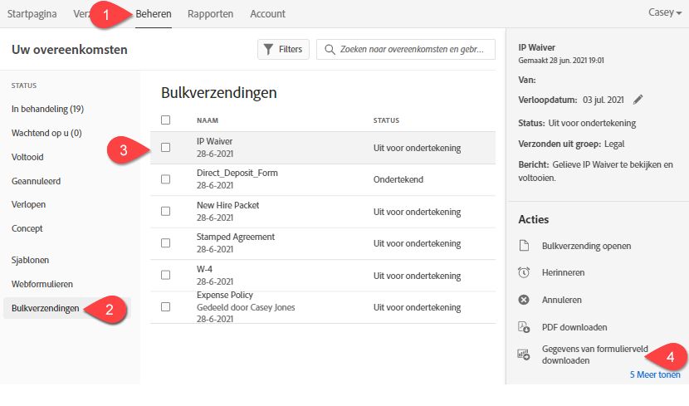Click the pencil icon to edit Verloopdatum
Screen dimensions: 689x406
coord(638,100)
